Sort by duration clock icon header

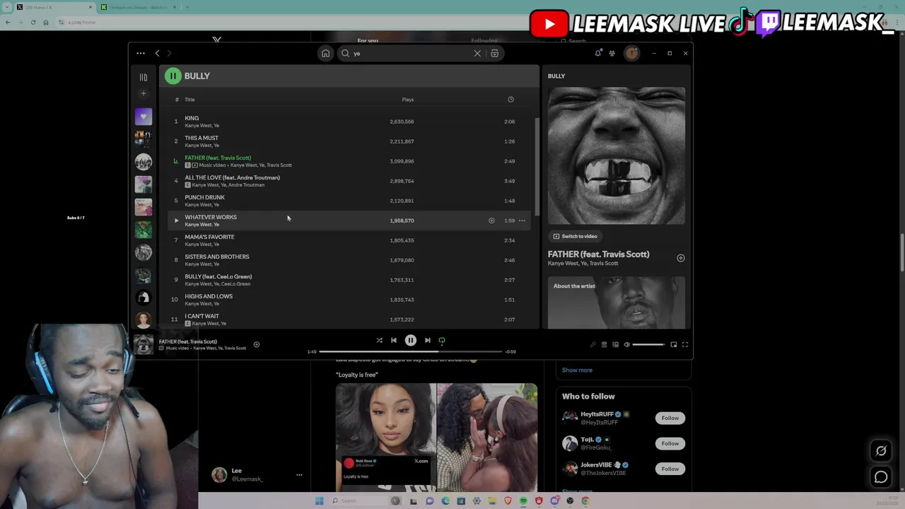tap(510, 100)
